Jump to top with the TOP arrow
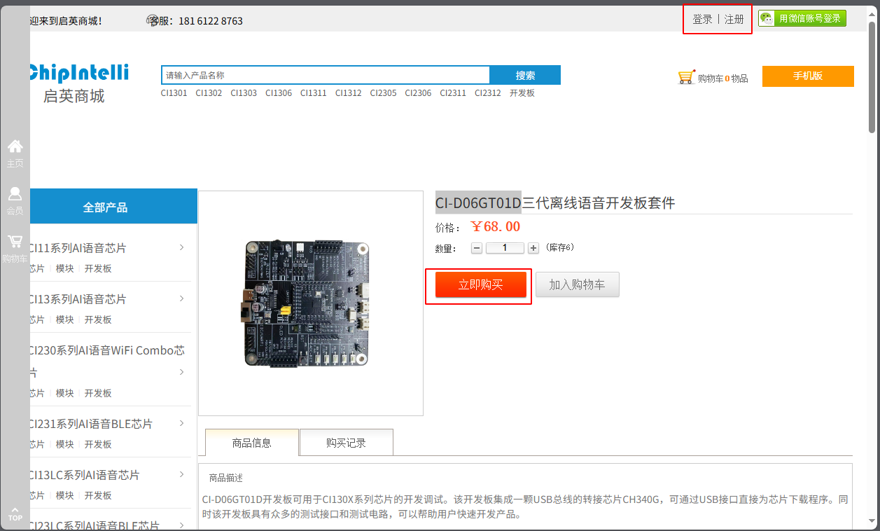The height and width of the screenshot is (531, 880). point(15,513)
